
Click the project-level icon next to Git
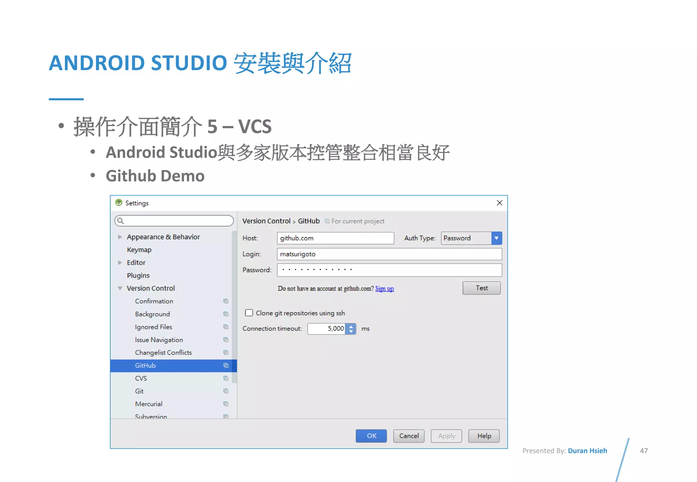(226, 391)
